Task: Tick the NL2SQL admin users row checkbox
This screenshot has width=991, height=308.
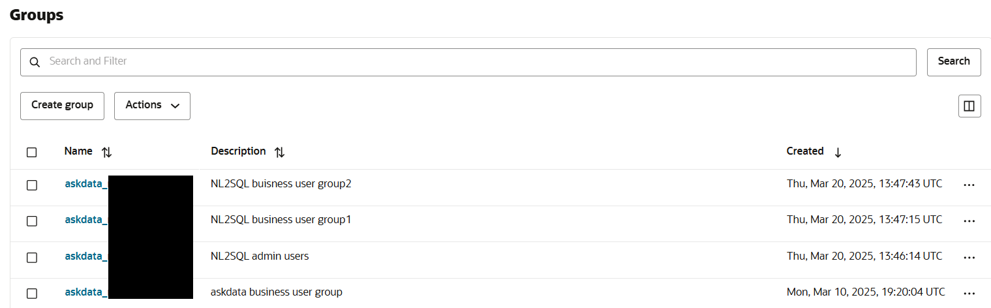Action: (32, 257)
